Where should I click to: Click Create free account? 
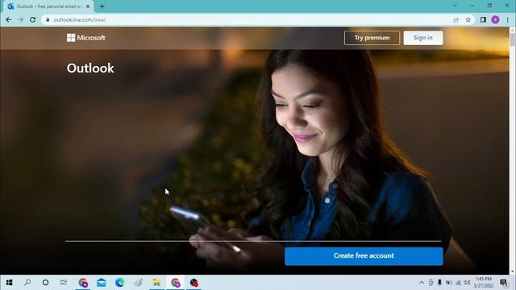pyautogui.click(x=364, y=256)
